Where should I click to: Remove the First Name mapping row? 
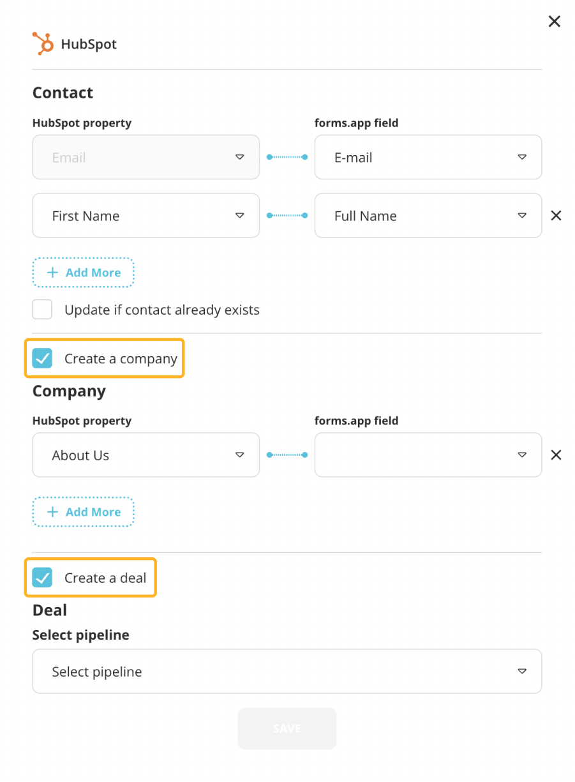556,216
